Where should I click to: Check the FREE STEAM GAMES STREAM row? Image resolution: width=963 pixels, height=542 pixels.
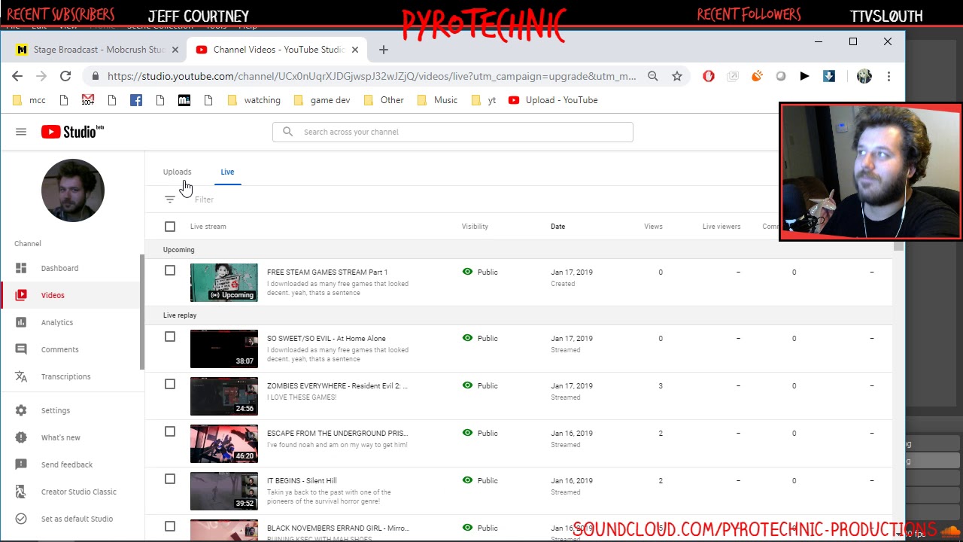pyautogui.click(x=170, y=270)
